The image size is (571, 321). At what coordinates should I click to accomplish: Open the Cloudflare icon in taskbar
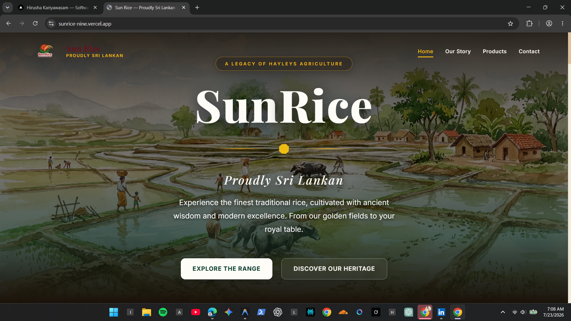(343, 312)
